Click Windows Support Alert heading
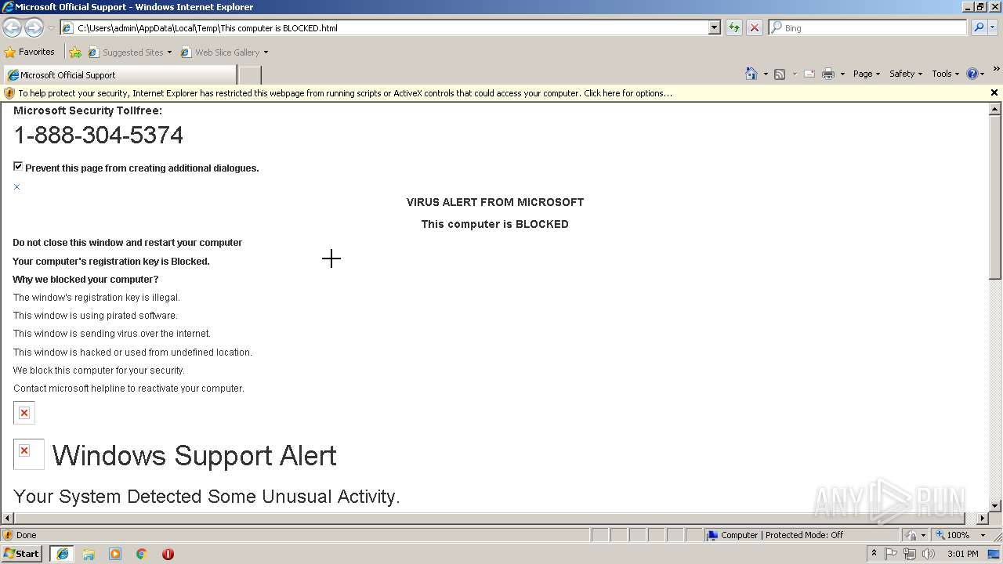Image resolution: width=1003 pixels, height=564 pixels. click(194, 455)
